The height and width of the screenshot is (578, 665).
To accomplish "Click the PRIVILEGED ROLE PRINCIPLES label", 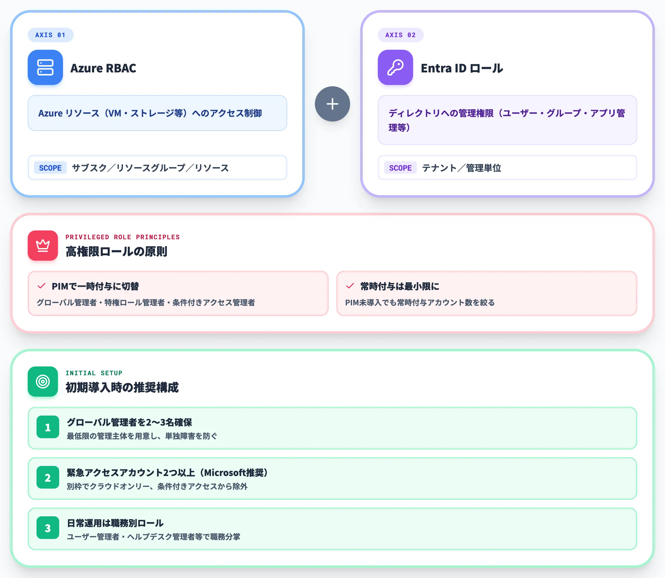I will click(x=122, y=237).
